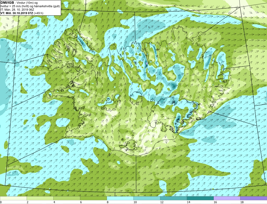Click the dark teal 14–16 legend swatch
This screenshot has width=267, height=204.
tap(200, 198)
